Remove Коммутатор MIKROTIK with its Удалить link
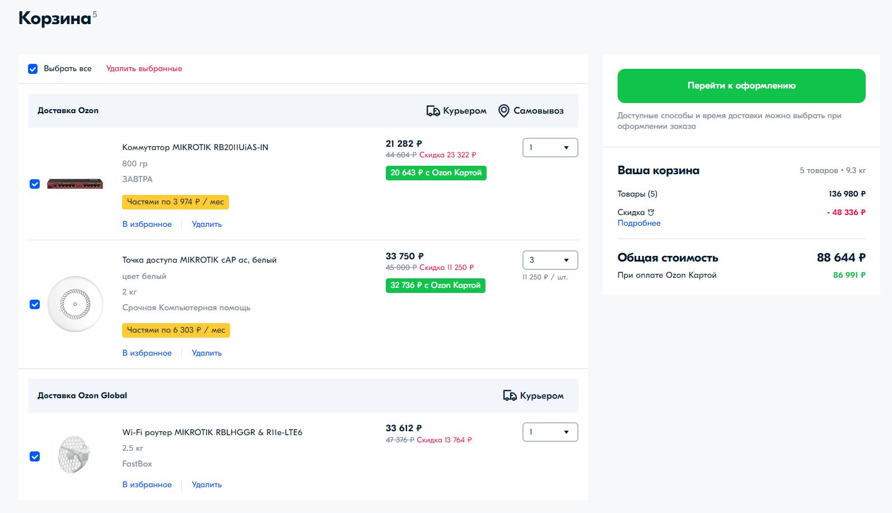The image size is (892, 513). [207, 224]
